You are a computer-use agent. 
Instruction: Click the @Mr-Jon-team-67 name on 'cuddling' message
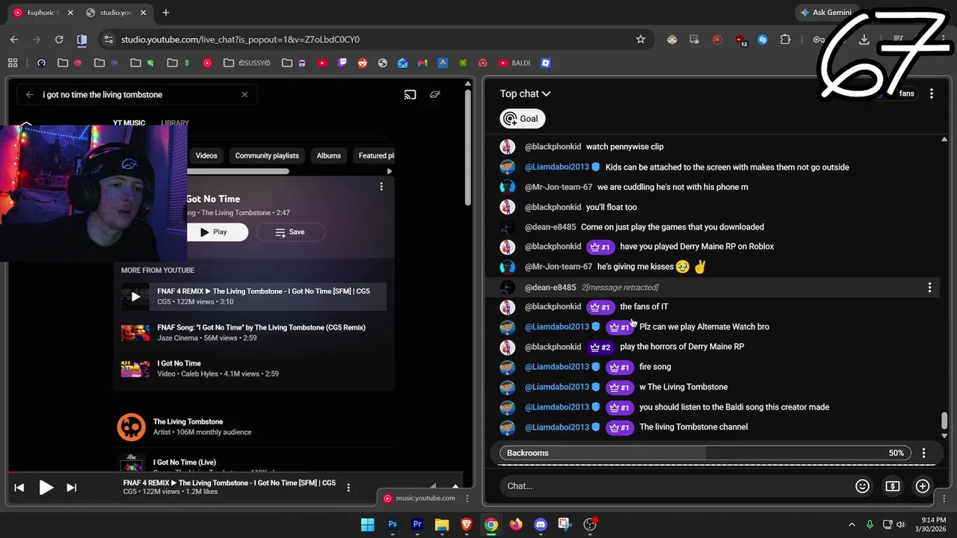click(558, 187)
